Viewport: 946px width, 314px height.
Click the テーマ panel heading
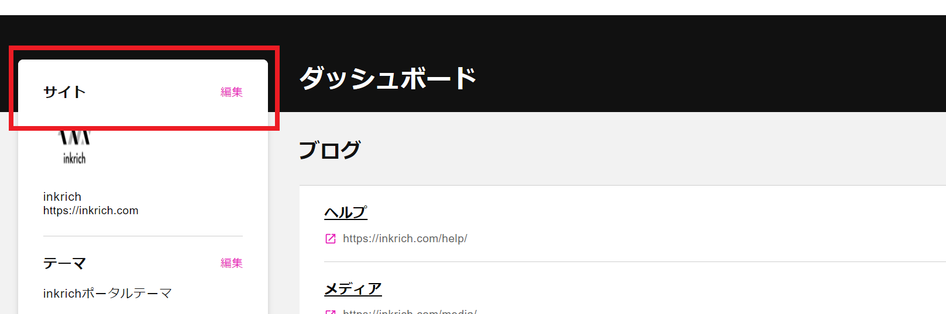point(64,263)
